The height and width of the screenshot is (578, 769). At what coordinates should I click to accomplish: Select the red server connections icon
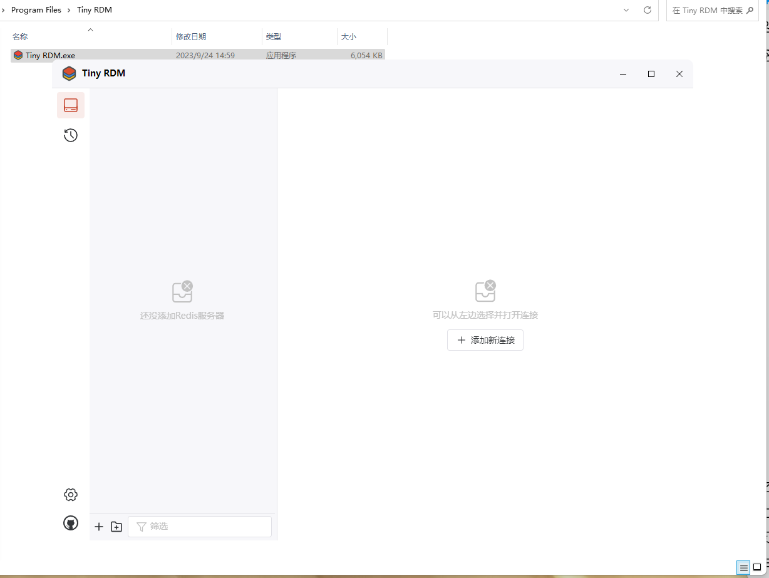pos(71,105)
